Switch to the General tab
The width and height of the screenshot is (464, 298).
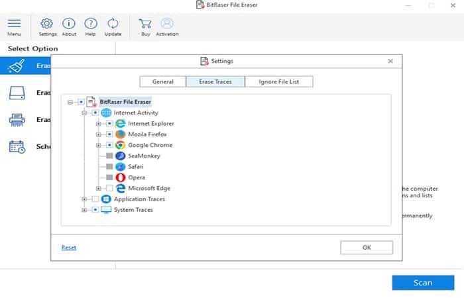click(x=163, y=81)
